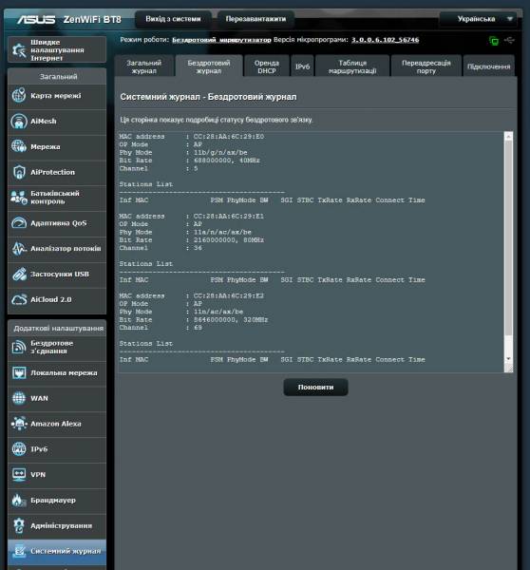
Task: Open the Таблиця маршрутизації tab
Action: coord(352,66)
